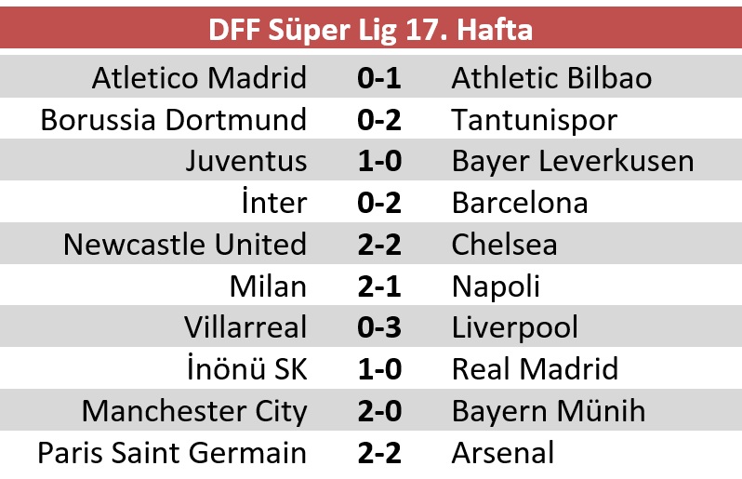742x479 pixels.
Task: Select Real Madrid team name
Action: tap(535, 369)
